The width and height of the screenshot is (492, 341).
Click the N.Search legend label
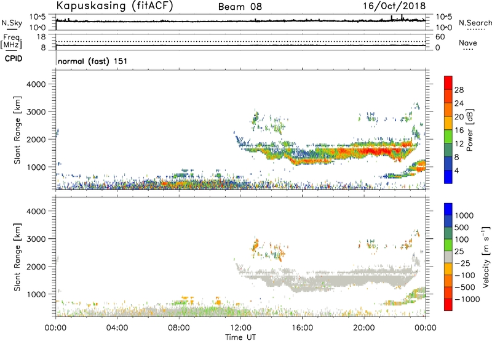pyautogui.click(x=475, y=23)
